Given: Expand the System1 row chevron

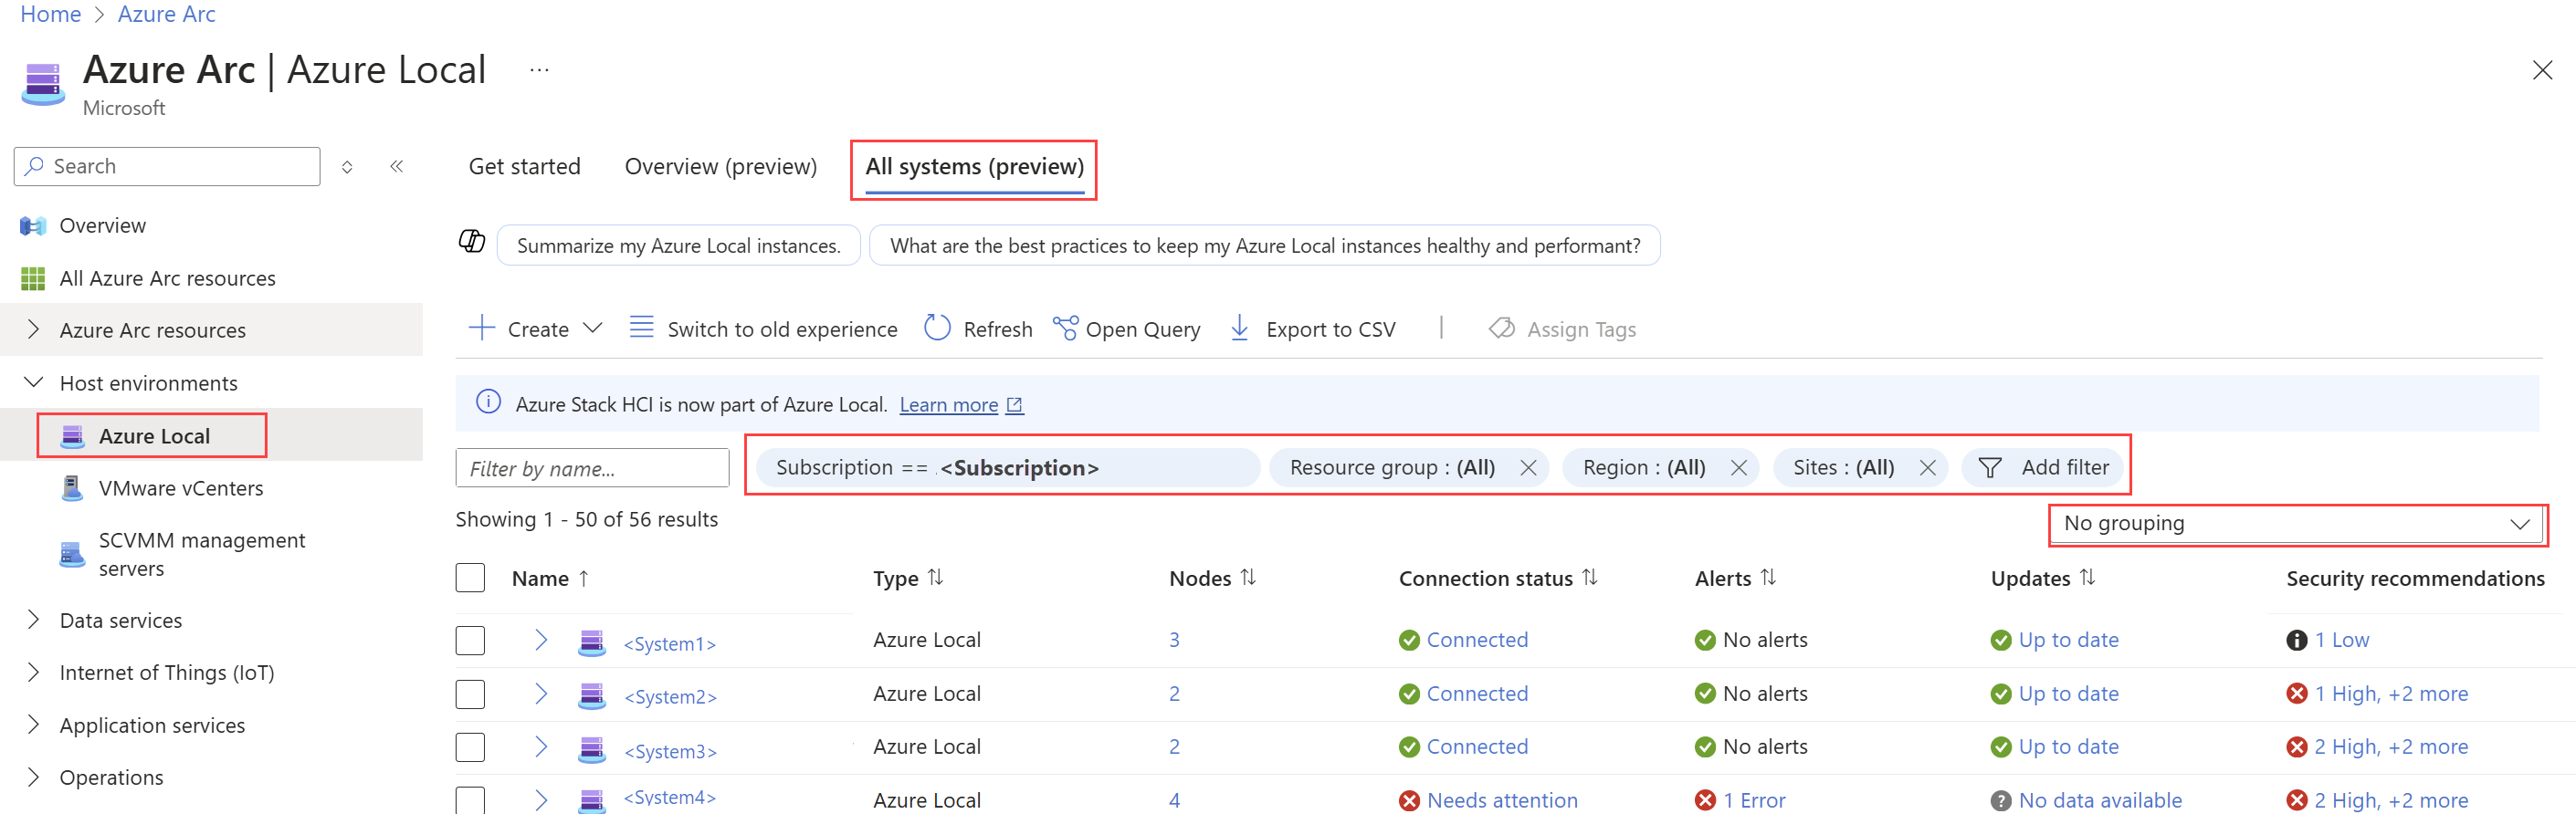Looking at the screenshot, I should click(x=541, y=641).
